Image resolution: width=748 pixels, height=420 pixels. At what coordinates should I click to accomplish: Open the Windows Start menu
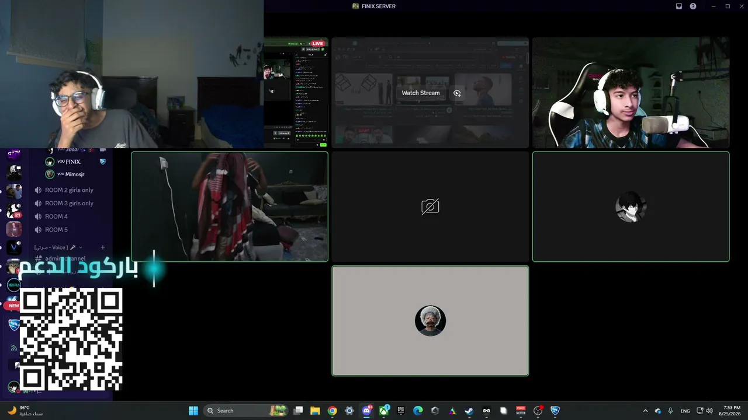coord(193,411)
